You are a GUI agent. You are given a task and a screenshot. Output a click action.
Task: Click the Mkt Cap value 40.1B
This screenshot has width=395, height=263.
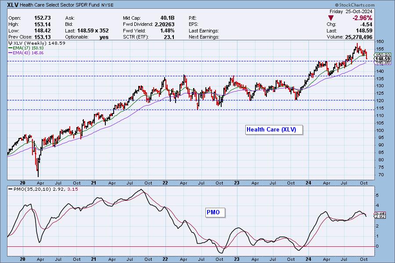(167, 18)
